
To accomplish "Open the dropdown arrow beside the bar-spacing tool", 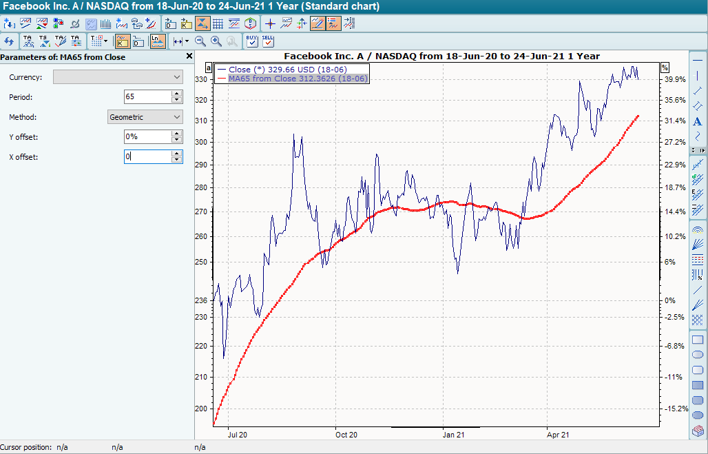I will [x=186, y=41].
